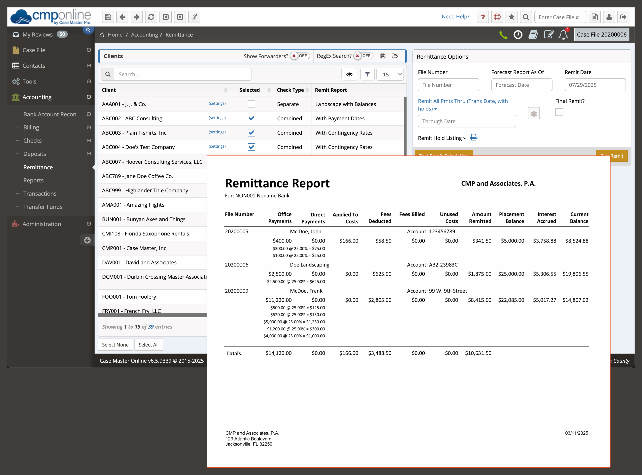Viewport: 642px width, 475px height.
Task: Uncheck ABC002 - ABC Consulting selected checkbox
Action: [251, 118]
